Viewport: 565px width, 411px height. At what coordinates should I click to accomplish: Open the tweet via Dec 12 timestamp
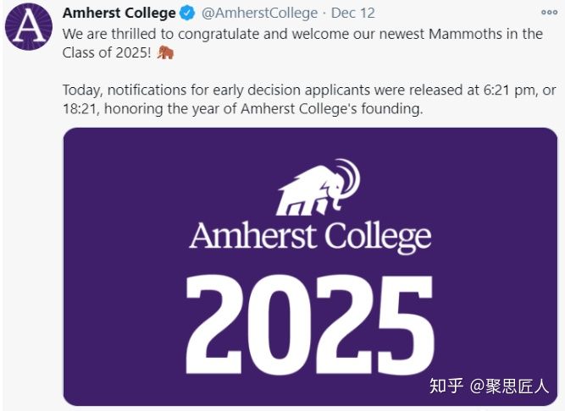352,14
